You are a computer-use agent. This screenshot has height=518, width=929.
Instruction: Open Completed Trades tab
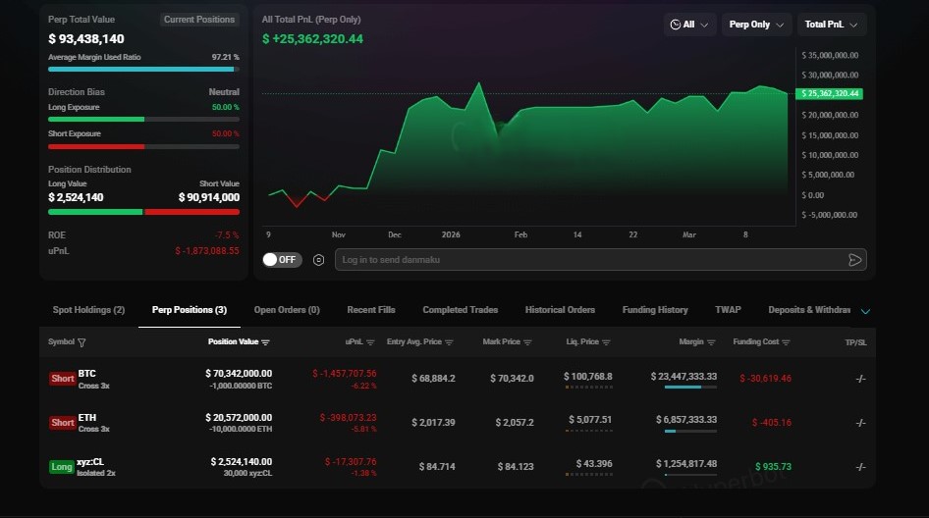(461, 310)
